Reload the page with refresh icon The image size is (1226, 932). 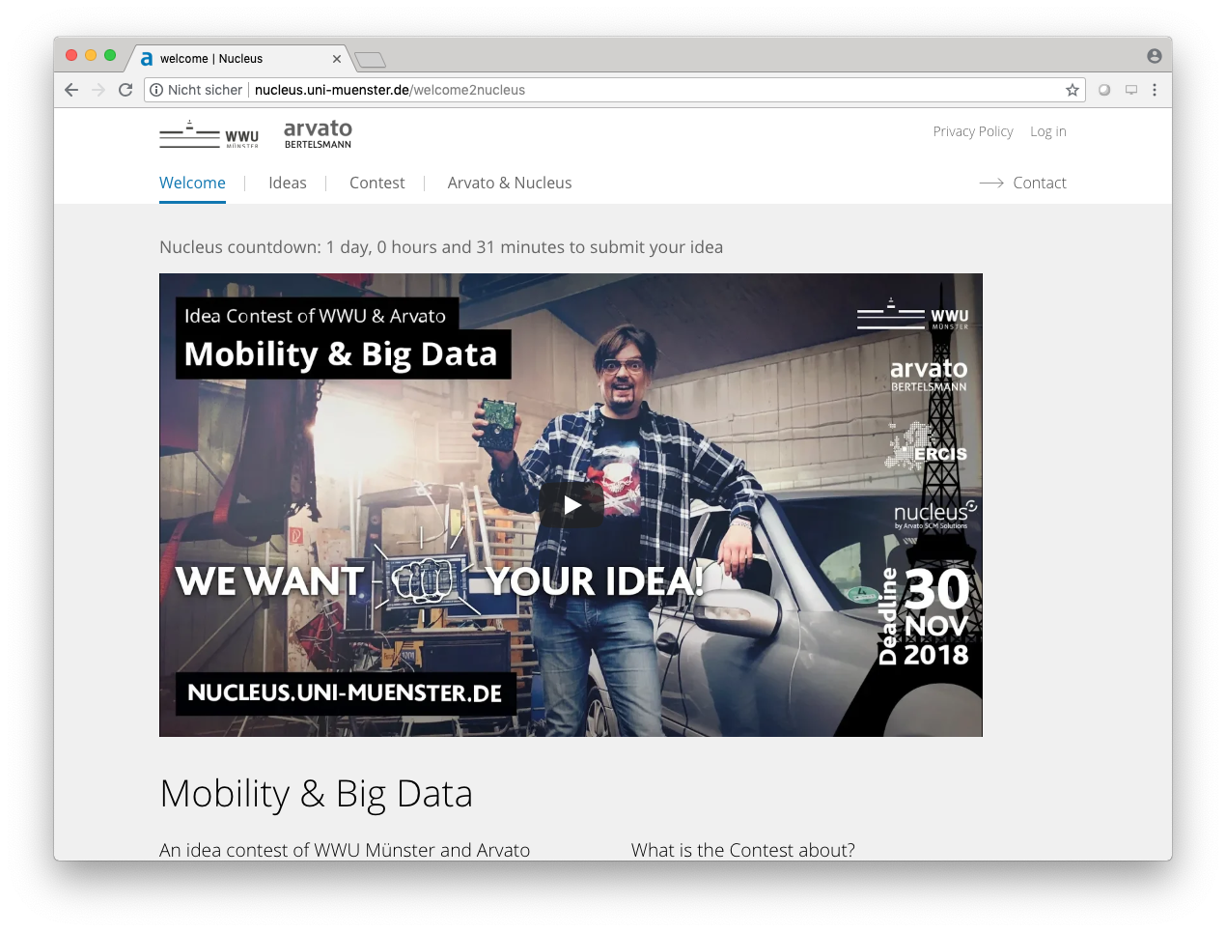tap(125, 90)
